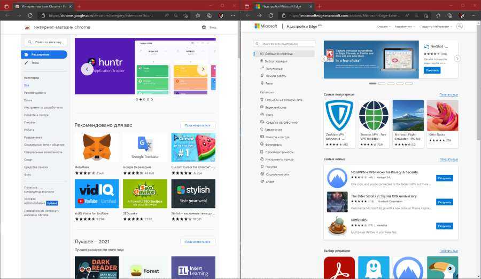Select 'Темы' in Chrome store sidebar
Viewport: 481px width, 279px height.
[x=35, y=63]
